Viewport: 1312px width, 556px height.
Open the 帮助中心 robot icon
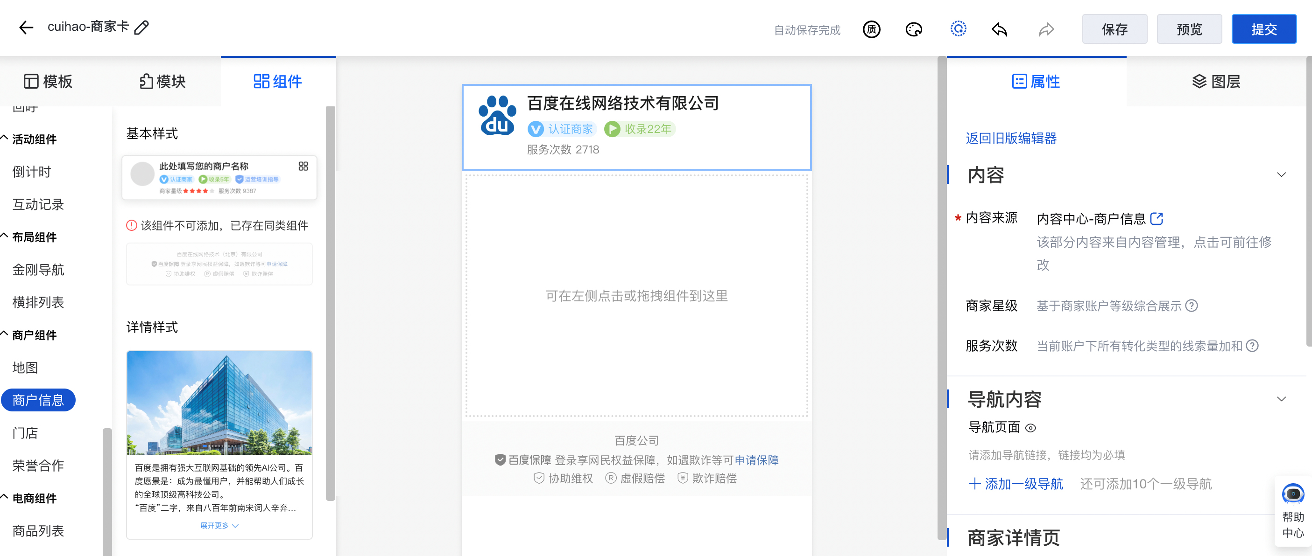coord(1293,493)
